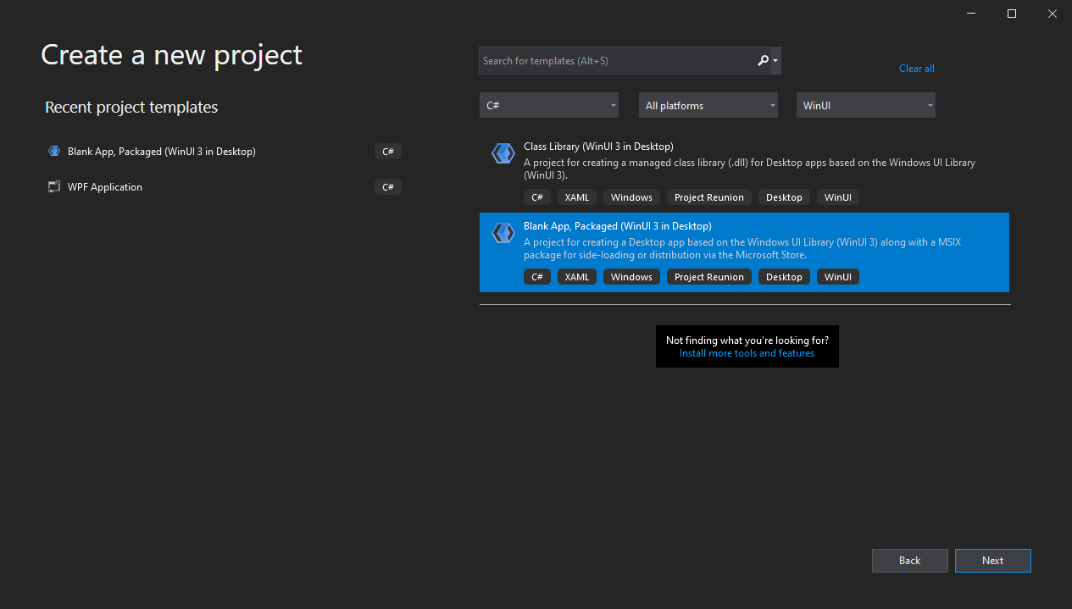Click the Desktop tag on Blank App, Packaged
The width and height of the screenshot is (1072, 609).
[x=784, y=276]
